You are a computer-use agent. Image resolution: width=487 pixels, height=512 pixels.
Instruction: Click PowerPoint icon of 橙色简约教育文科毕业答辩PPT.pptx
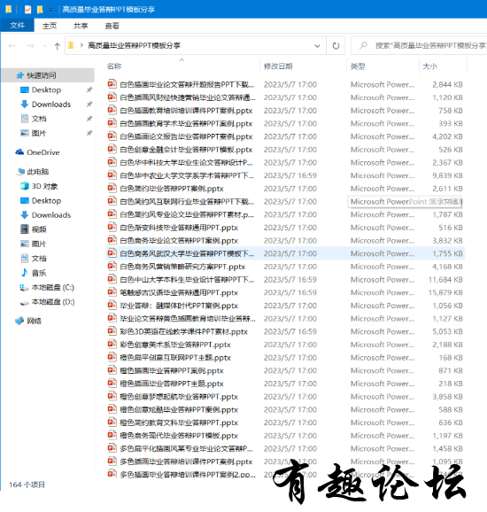coord(112,423)
